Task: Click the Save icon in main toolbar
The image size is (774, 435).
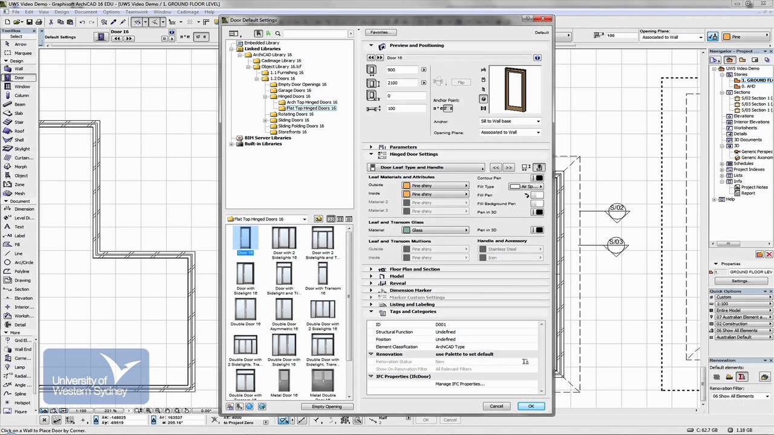Action: coord(30,22)
